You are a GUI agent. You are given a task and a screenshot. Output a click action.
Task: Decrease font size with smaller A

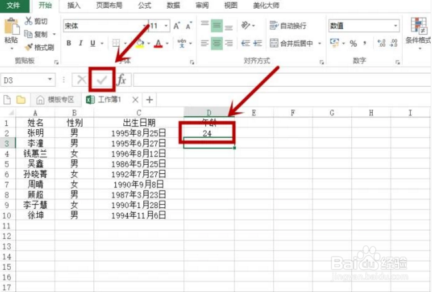[x=189, y=26]
